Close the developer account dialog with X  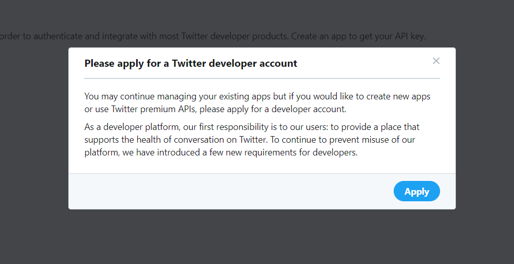click(x=435, y=61)
